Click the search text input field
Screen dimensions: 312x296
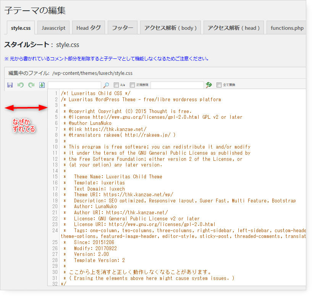[x=74, y=85]
